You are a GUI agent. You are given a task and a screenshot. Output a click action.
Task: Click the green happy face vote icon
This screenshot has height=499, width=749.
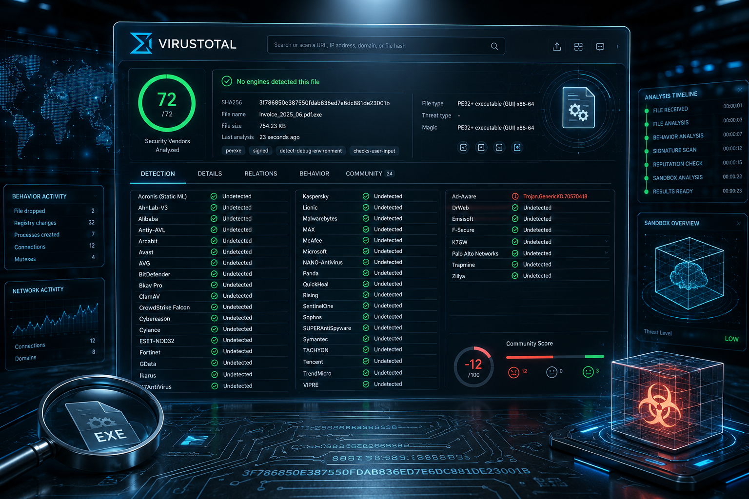coord(588,372)
